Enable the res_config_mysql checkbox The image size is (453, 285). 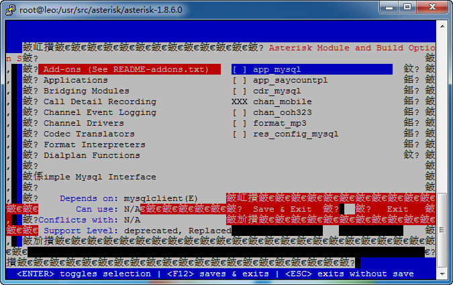(x=240, y=134)
